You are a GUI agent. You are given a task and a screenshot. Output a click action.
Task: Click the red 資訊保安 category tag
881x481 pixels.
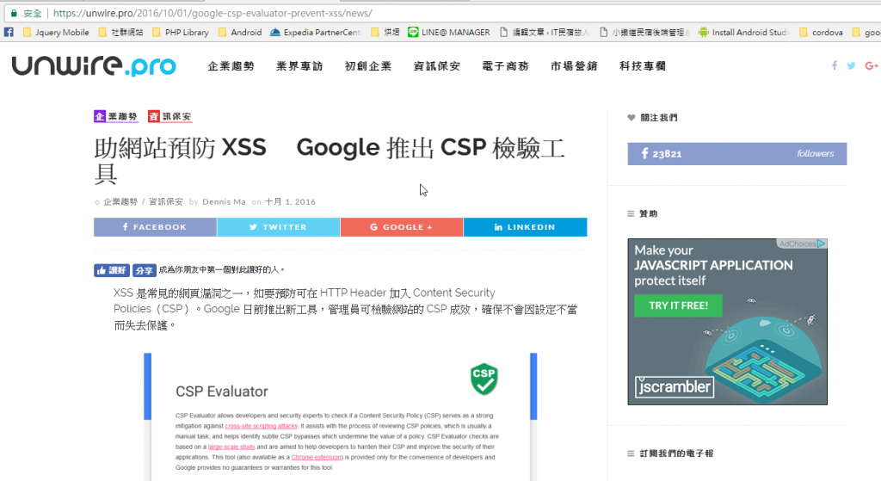click(x=169, y=116)
